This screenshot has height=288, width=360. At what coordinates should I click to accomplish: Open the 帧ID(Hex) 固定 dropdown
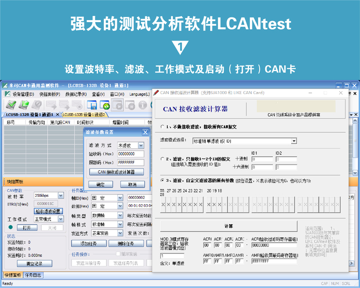[120, 197]
